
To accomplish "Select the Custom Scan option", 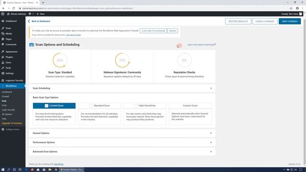I will [190, 106].
